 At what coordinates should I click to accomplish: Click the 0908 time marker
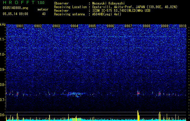147,26
